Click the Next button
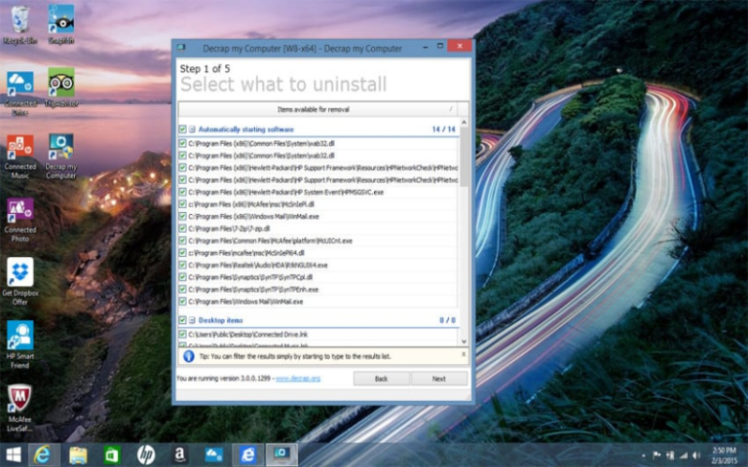This screenshot has height=467, width=748. click(438, 378)
